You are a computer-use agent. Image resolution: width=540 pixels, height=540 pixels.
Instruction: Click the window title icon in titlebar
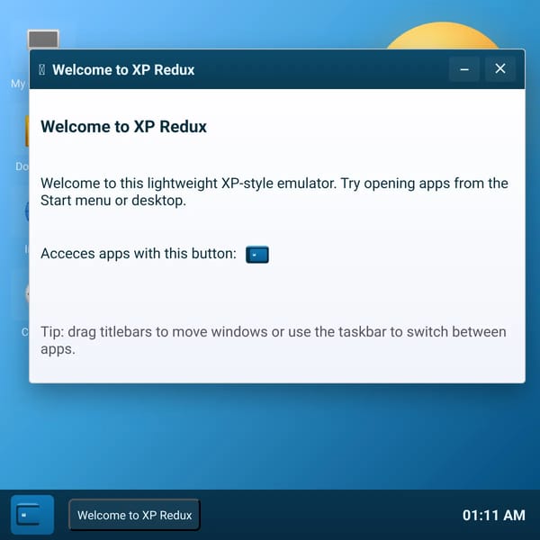[x=41, y=69]
